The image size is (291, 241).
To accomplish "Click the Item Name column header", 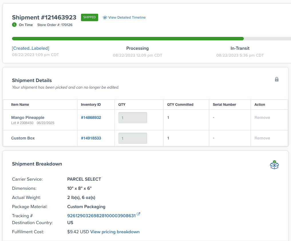I will 20,105.
